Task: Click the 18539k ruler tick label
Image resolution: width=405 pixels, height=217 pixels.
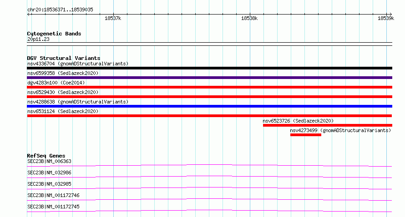Action: [x=386, y=18]
